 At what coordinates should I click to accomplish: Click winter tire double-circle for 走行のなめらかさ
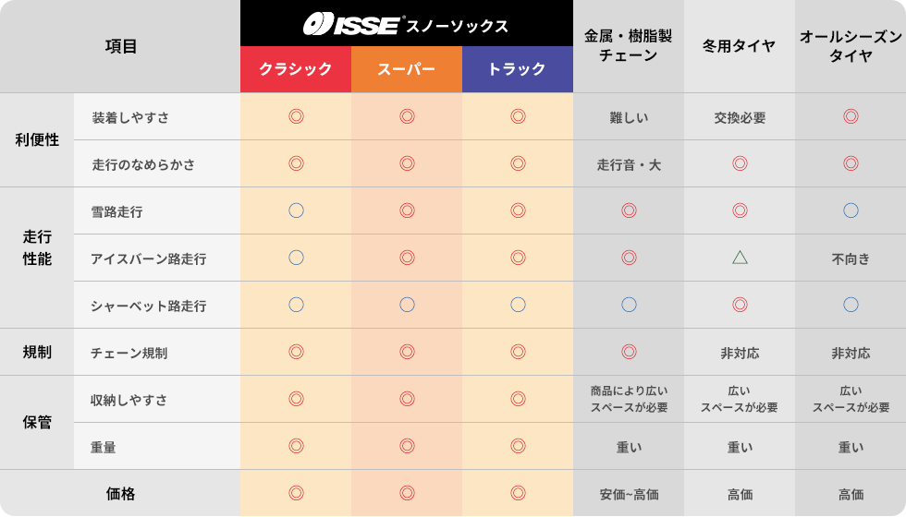(740, 164)
